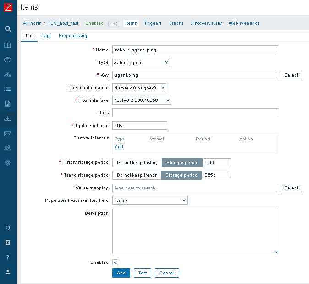
Task: Open the Alerts envelope icon
Action: pyautogui.click(x=7, y=134)
